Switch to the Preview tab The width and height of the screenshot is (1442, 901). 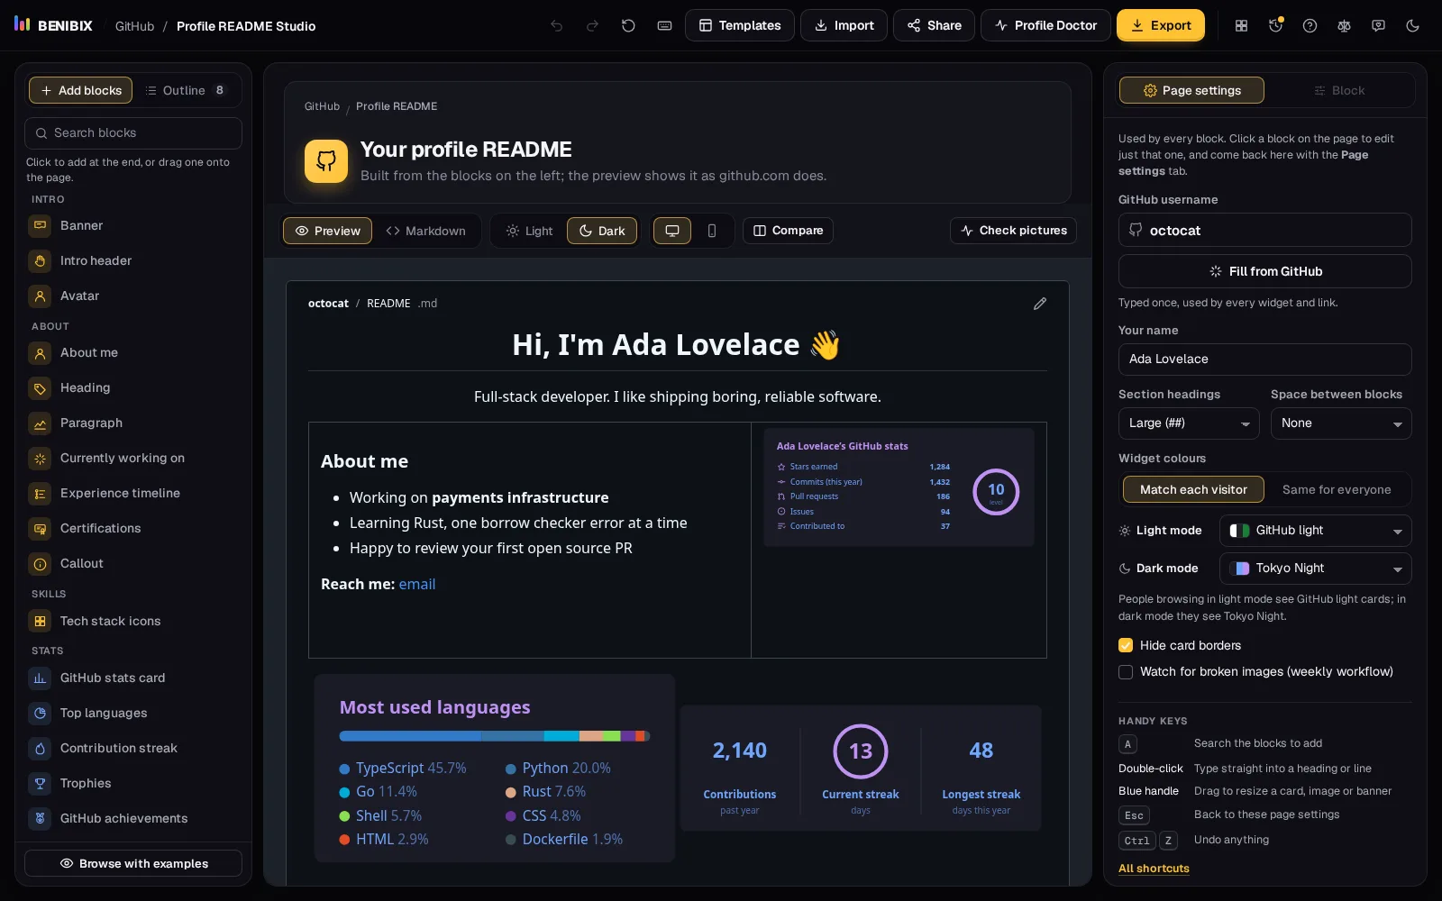(327, 231)
